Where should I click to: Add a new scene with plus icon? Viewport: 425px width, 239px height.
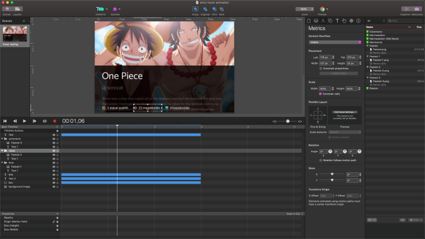pos(24,21)
